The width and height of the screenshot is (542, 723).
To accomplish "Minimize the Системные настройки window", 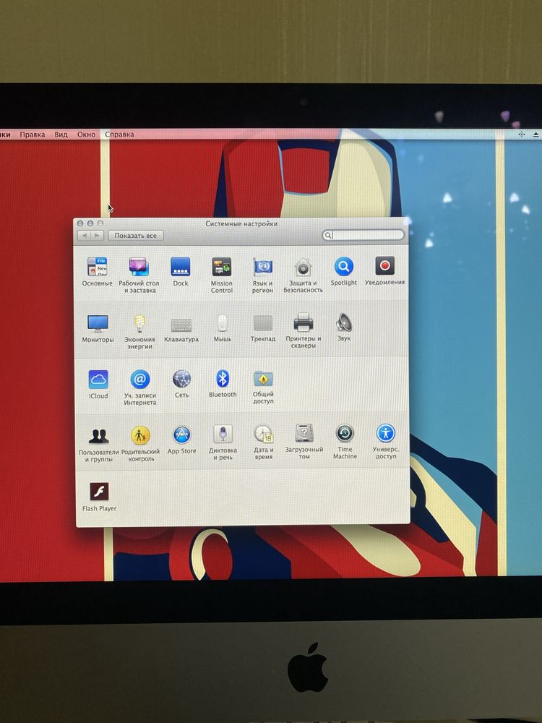I will 90,223.
